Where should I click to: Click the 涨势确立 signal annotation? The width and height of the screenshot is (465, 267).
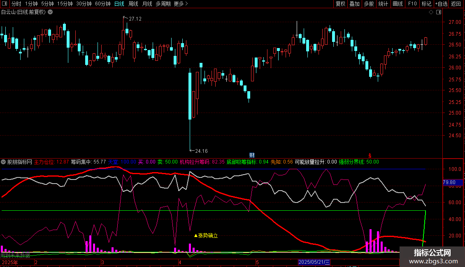tap(206, 236)
